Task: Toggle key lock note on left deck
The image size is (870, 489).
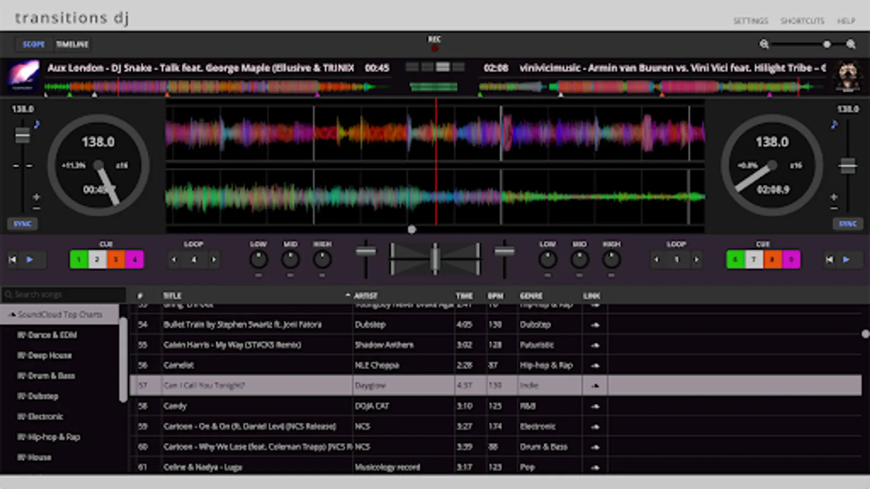Action: pos(36,124)
